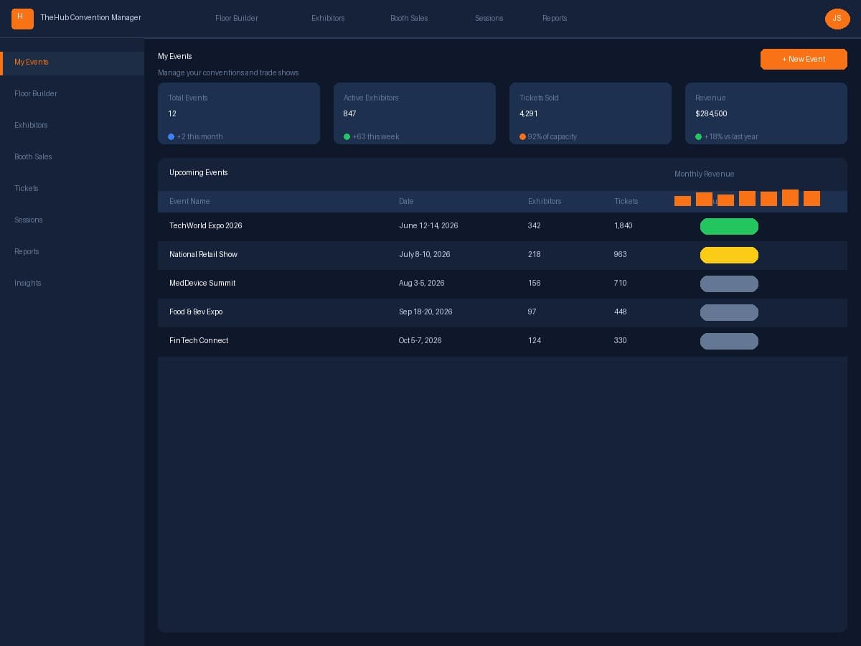This screenshot has width=861, height=646.
Task: Click the ticket count 1,840
Action: (624, 225)
